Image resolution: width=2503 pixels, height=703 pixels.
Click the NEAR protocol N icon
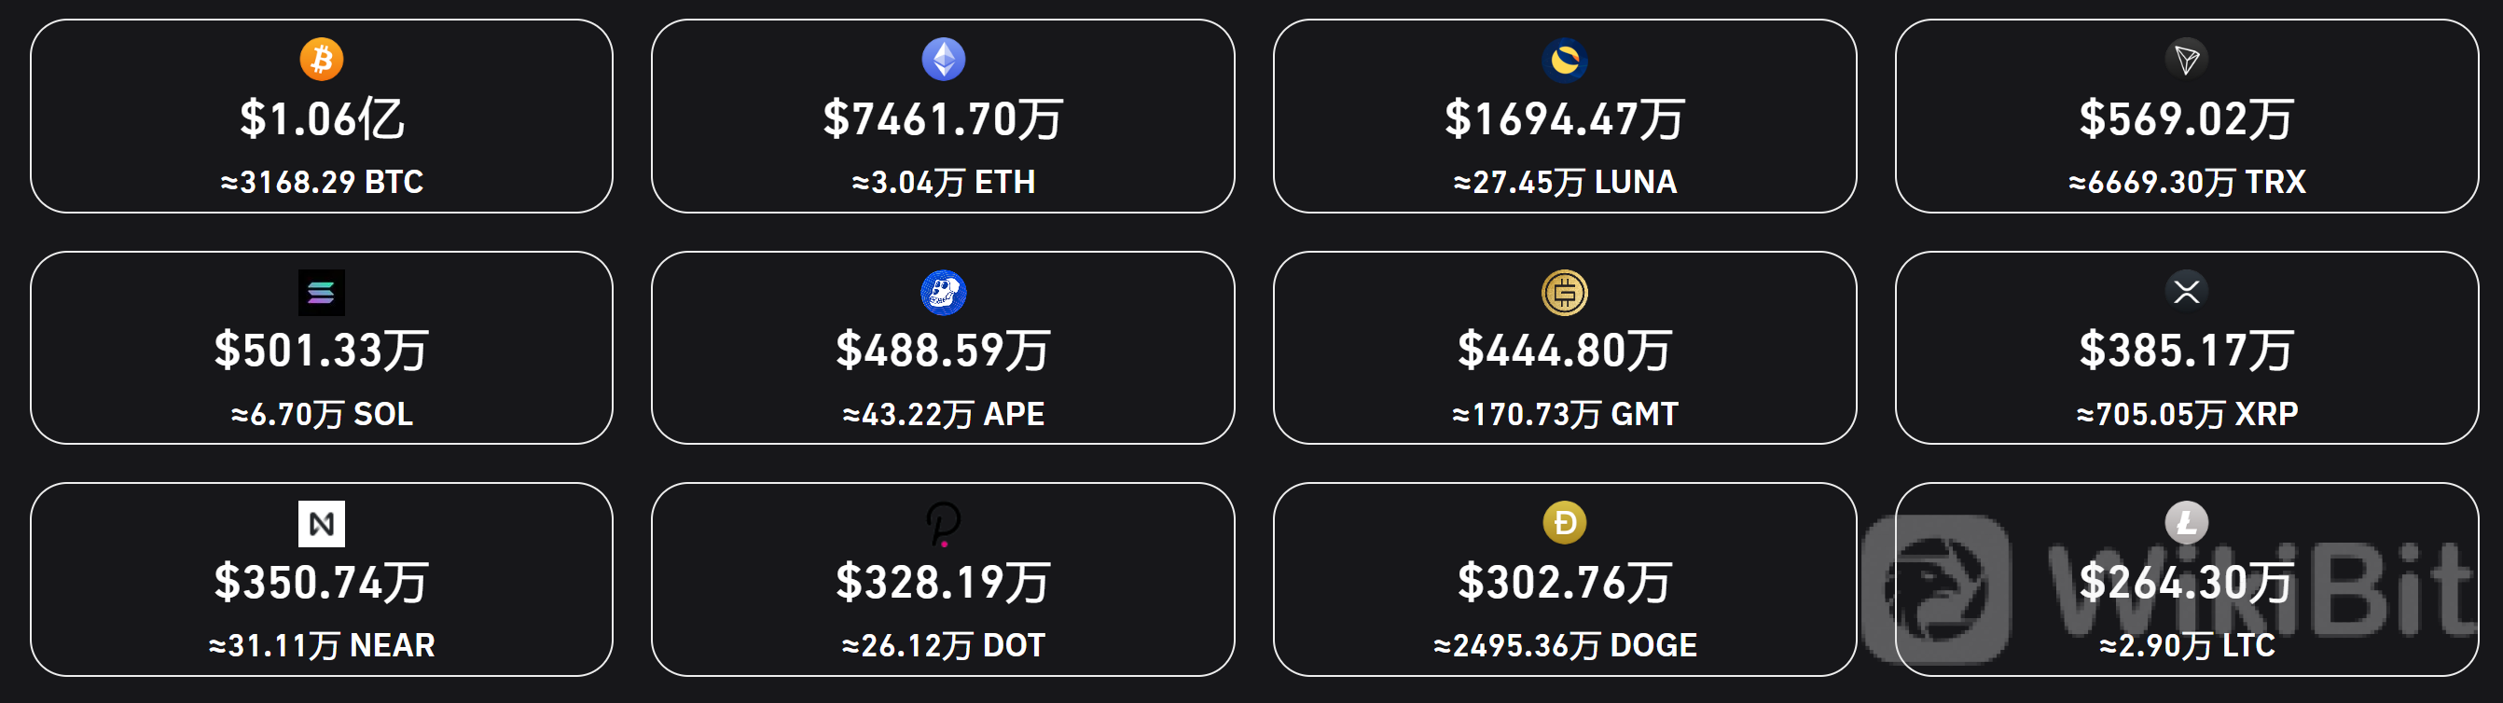(322, 524)
